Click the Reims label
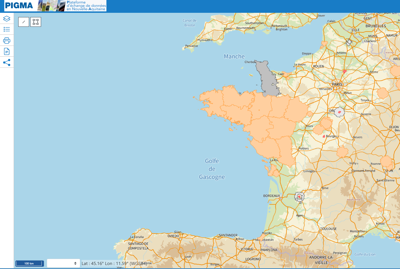Screen dimensions: 400x269 [374, 72]
